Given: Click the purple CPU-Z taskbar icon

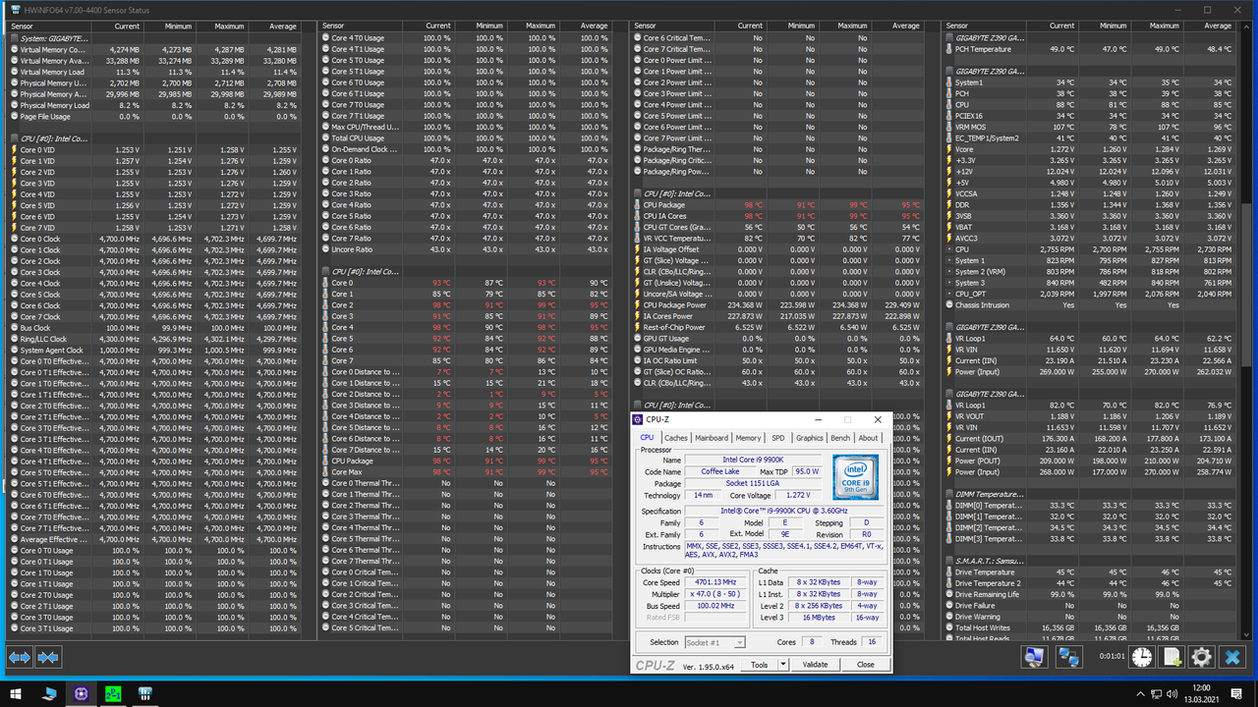Looking at the screenshot, I should coord(81,693).
